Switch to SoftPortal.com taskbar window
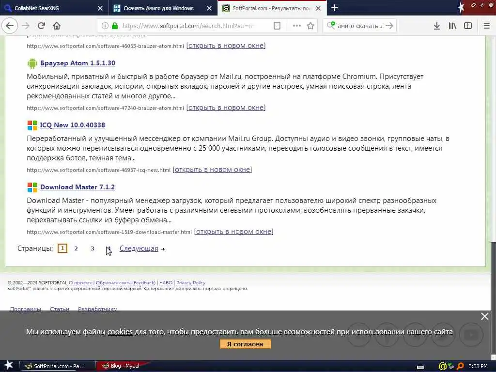This screenshot has width=496, height=372. pos(58,366)
